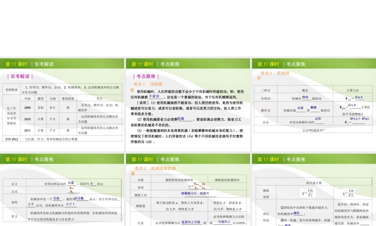Screen dimensions: 376x226
Task: Click the 数据处理 row label
Action: click(x=266, y=194)
